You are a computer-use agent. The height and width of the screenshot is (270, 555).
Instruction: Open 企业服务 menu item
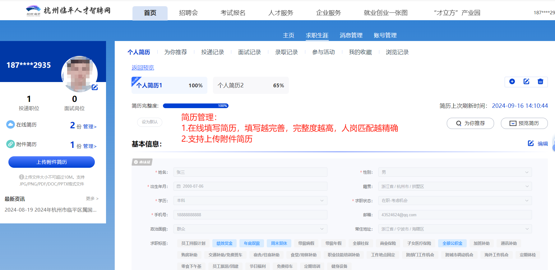coord(329,13)
